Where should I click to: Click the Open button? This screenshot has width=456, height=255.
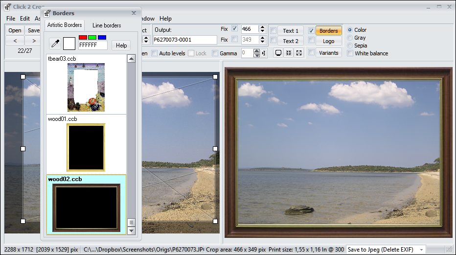15,30
